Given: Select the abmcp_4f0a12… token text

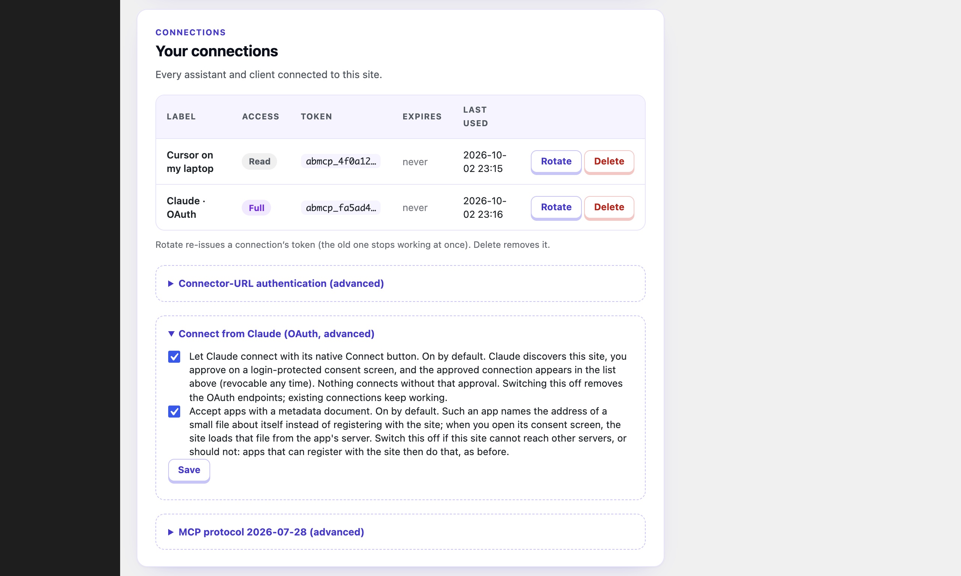Looking at the screenshot, I should pos(340,161).
